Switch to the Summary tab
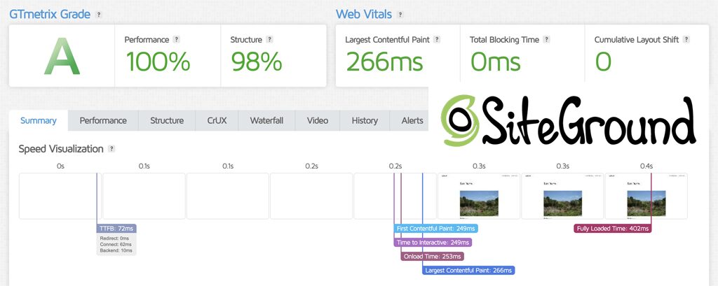Viewport: 718px width, 286px height. pos(38,120)
